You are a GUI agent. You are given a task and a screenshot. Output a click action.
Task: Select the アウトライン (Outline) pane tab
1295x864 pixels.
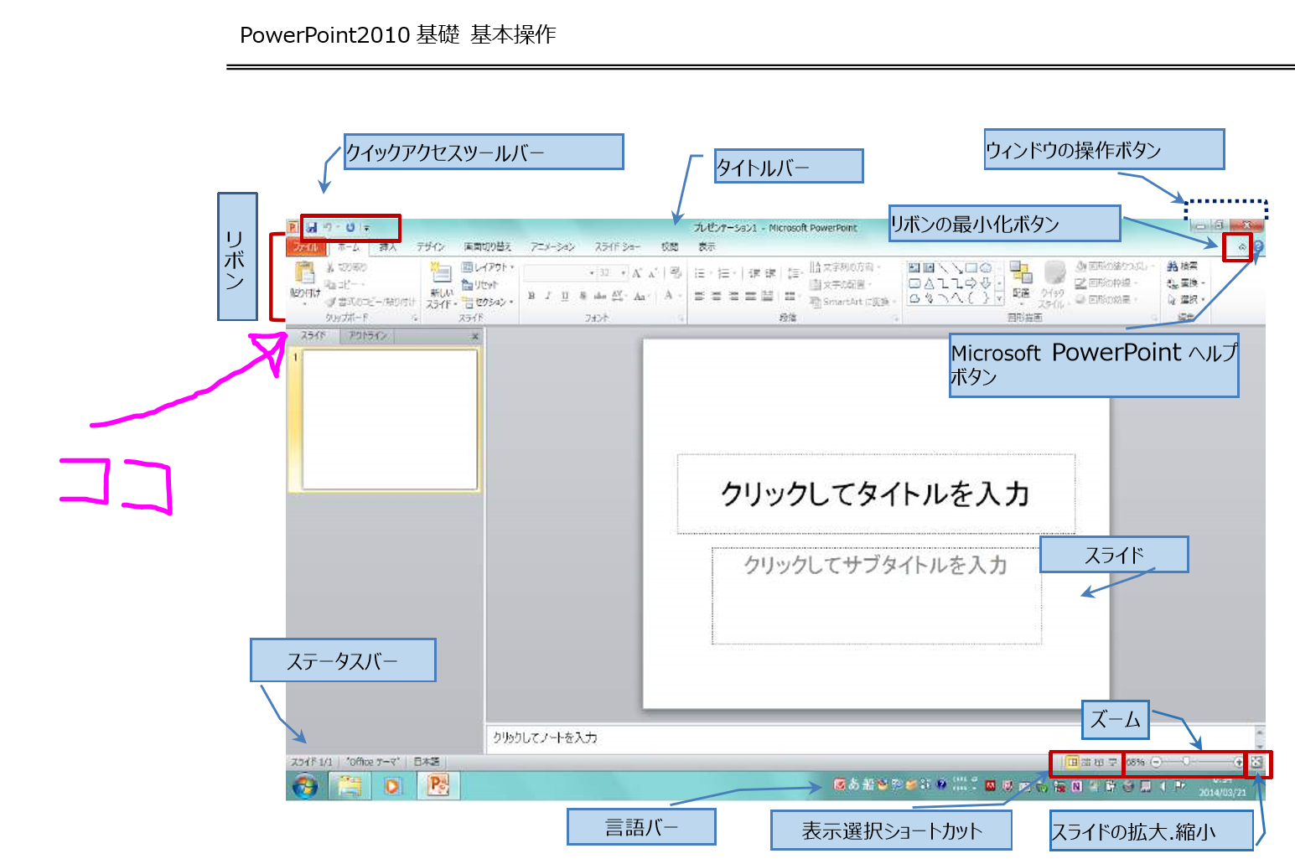tap(368, 336)
